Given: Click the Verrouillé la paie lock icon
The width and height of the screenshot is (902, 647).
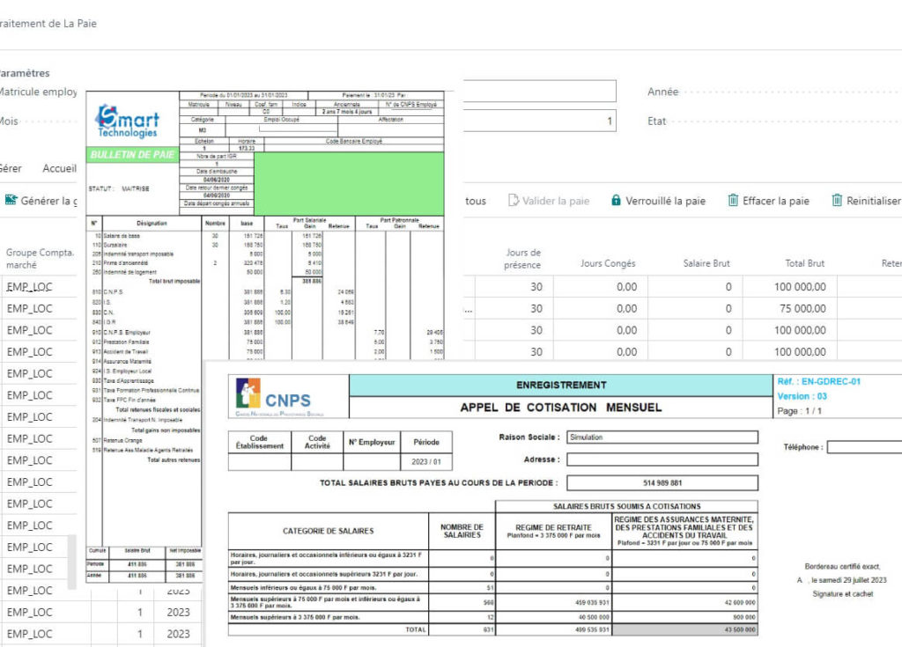Looking at the screenshot, I should [x=616, y=200].
